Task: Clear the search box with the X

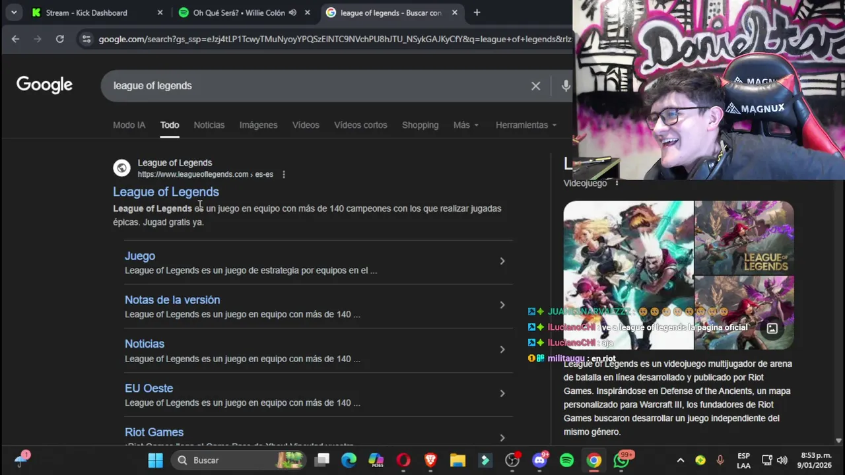Action: (535, 86)
